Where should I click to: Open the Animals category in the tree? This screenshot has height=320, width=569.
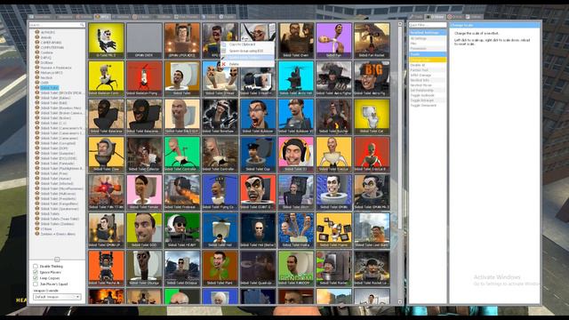pyautogui.click(x=46, y=37)
